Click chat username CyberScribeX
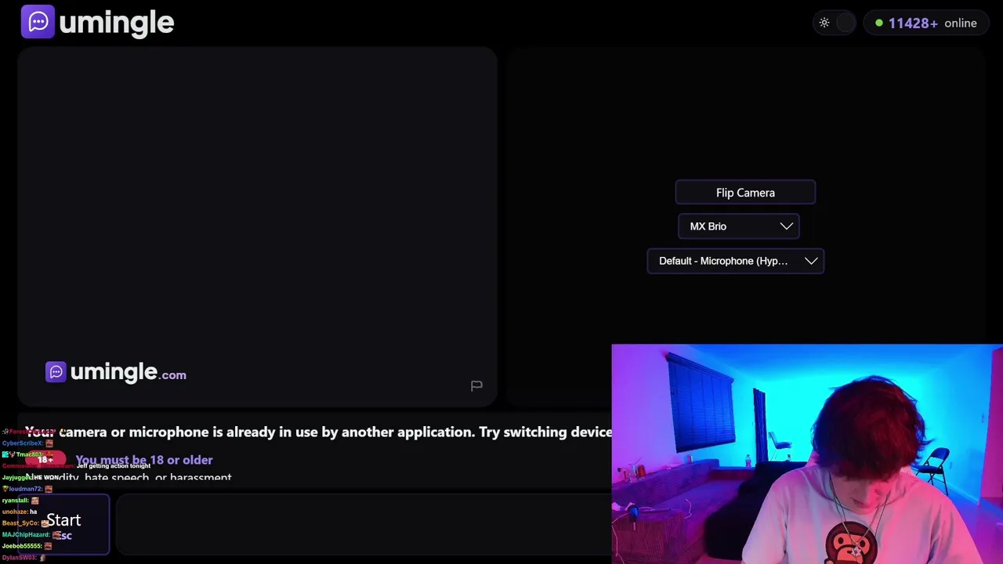1003x564 pixels. [x=22, y=443]
